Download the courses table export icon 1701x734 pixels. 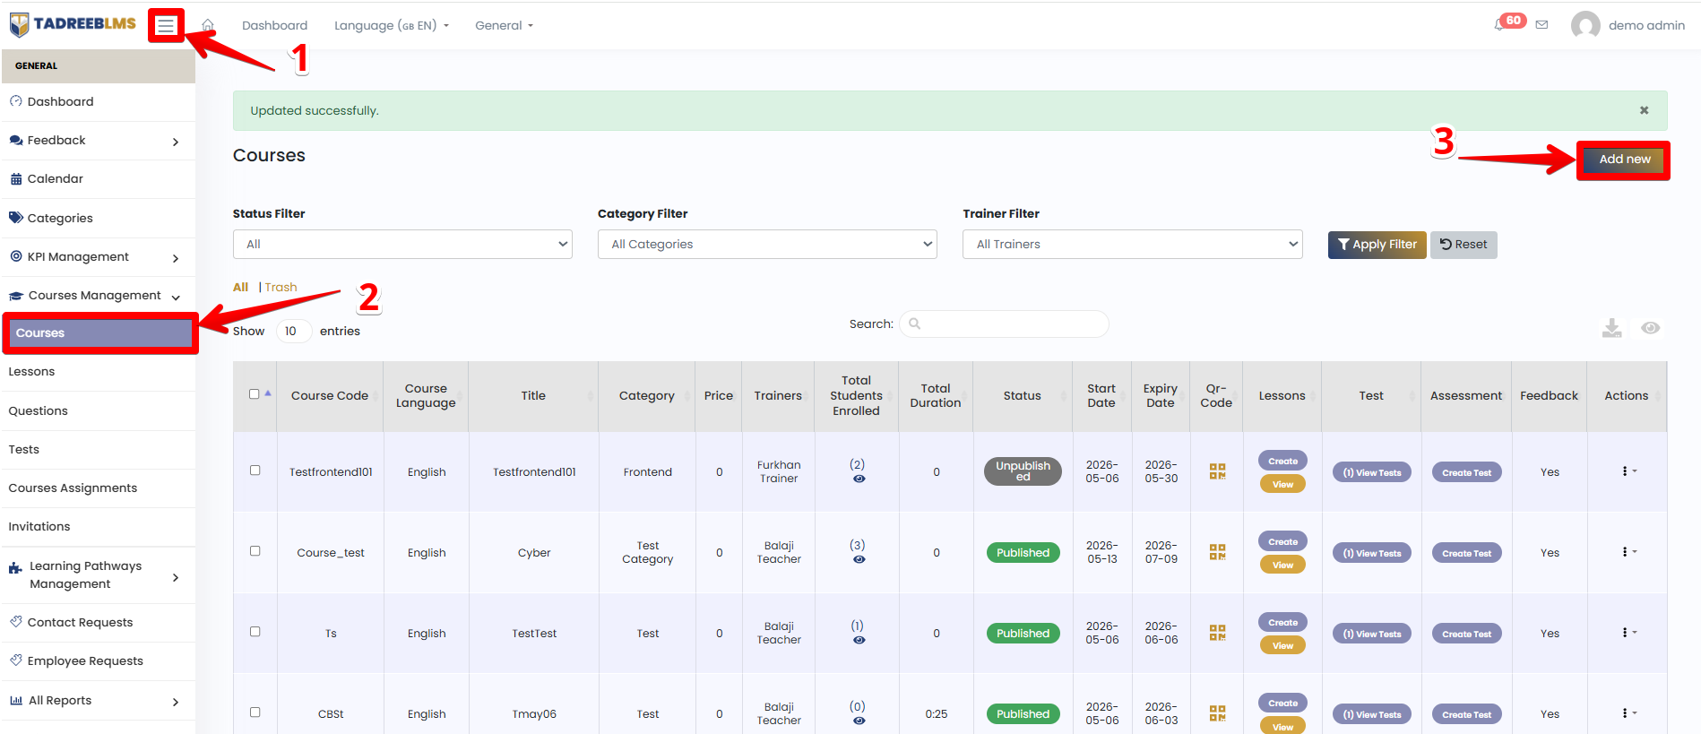coord(1612,328)
